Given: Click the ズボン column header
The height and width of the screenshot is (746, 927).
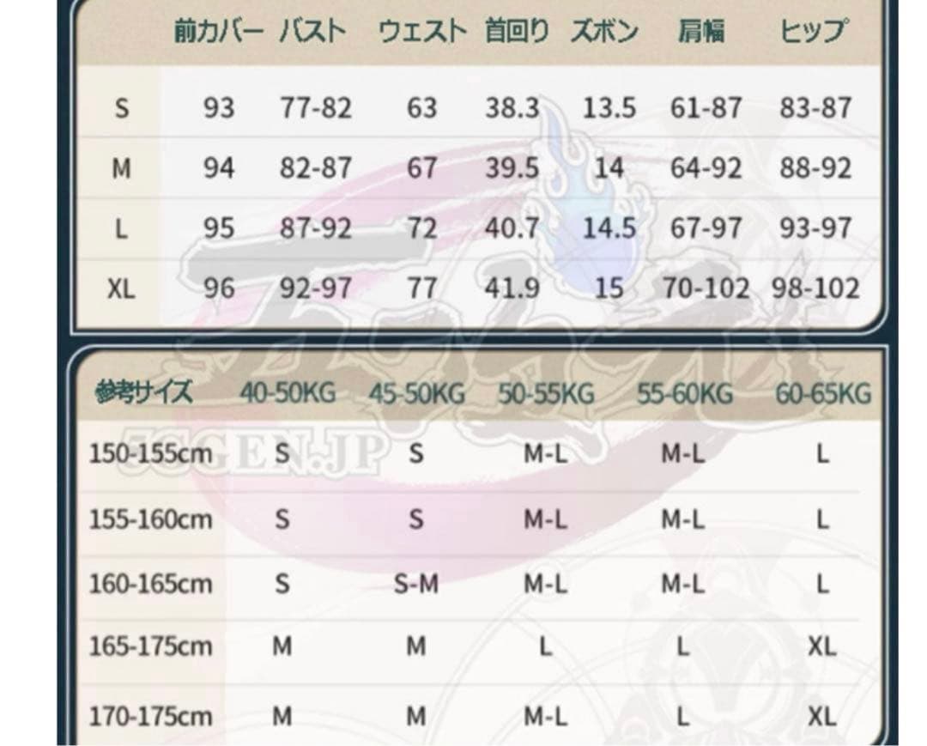Looking at the screenshot, I should point(605,33).
